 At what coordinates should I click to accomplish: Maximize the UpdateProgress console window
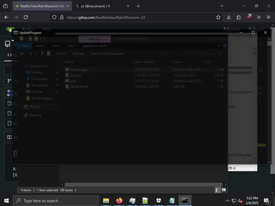point(253,32)
